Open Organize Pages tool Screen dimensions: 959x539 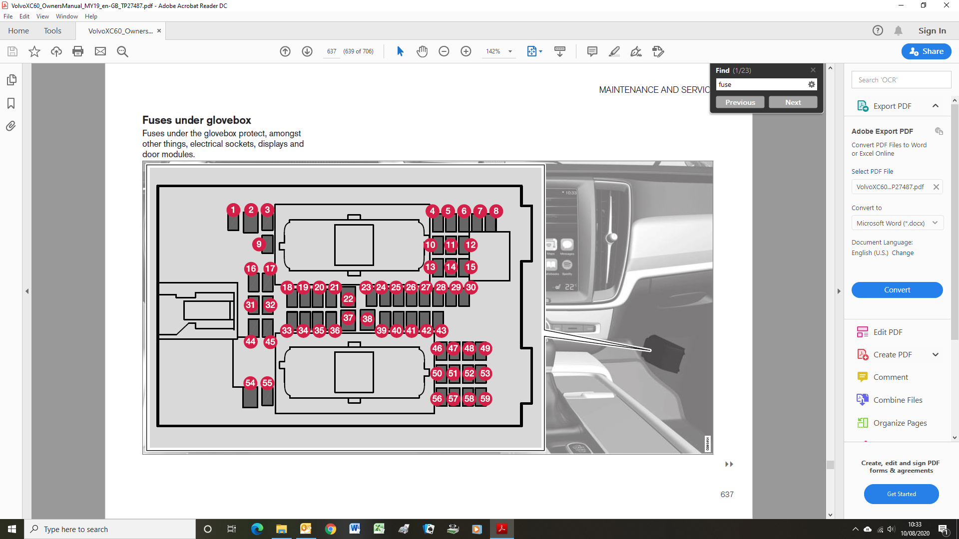tap(900, 423)
